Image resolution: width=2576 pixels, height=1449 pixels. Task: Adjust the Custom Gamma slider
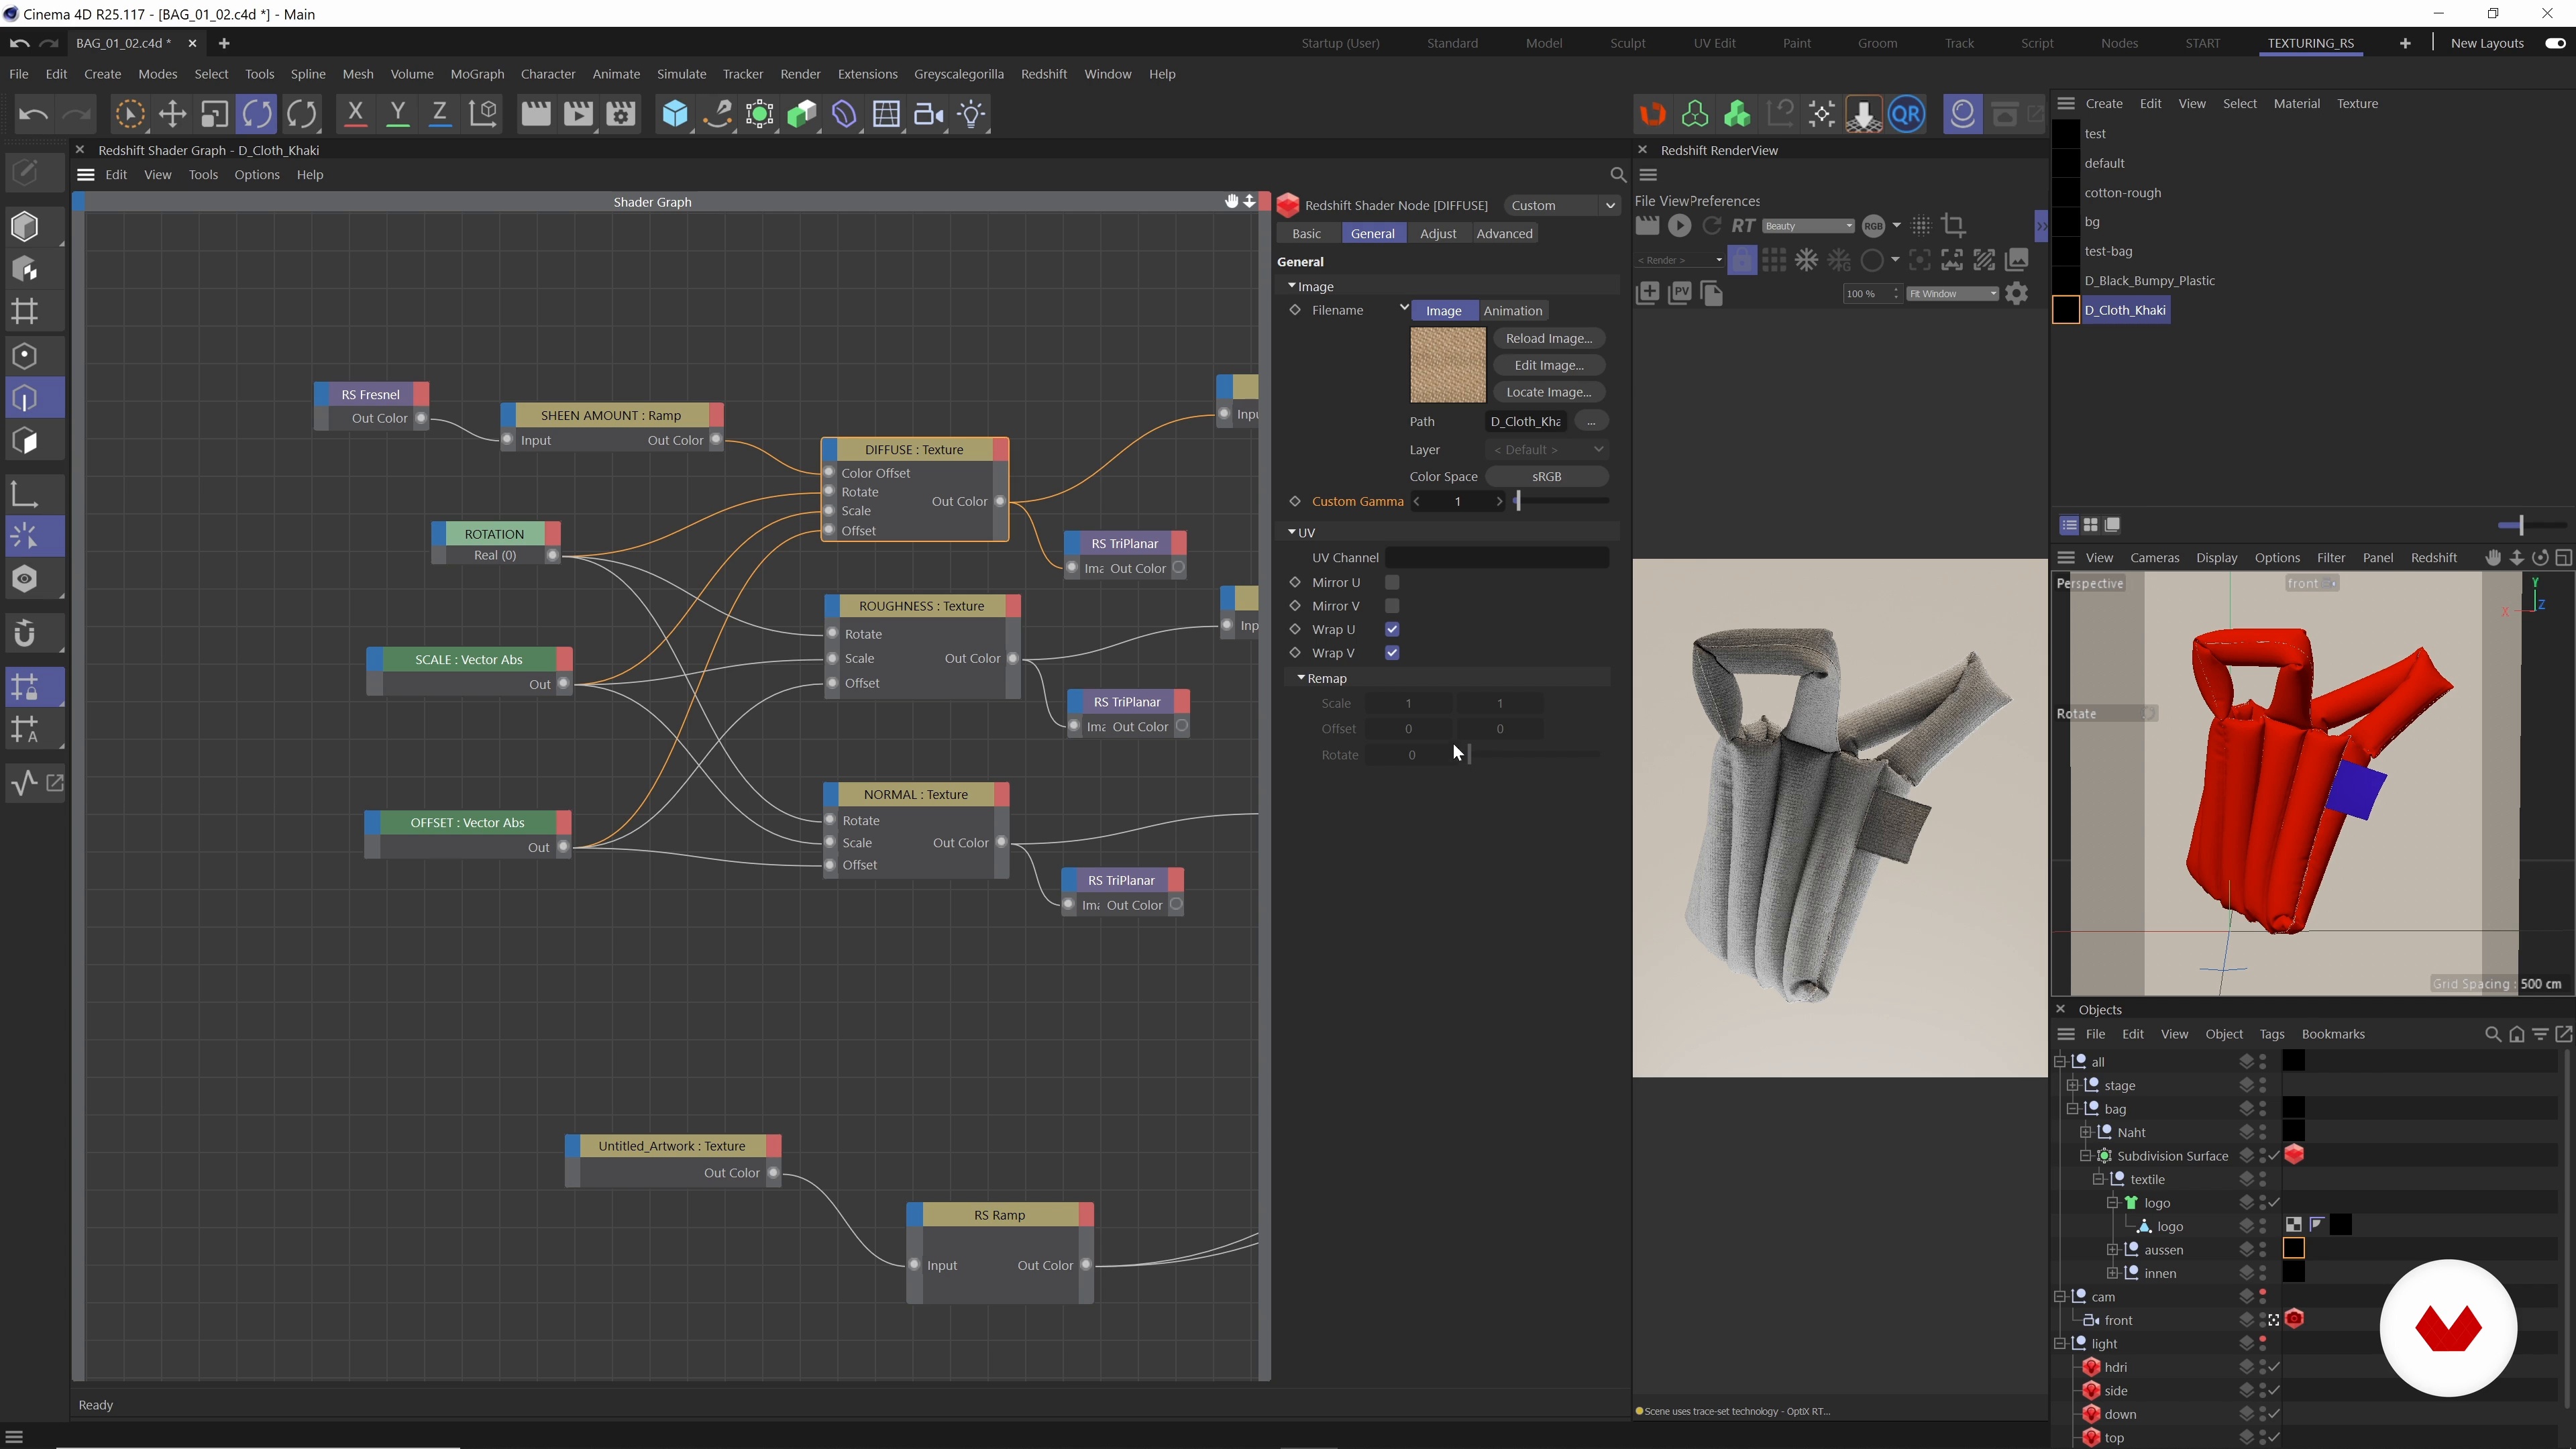point(1518,501)
